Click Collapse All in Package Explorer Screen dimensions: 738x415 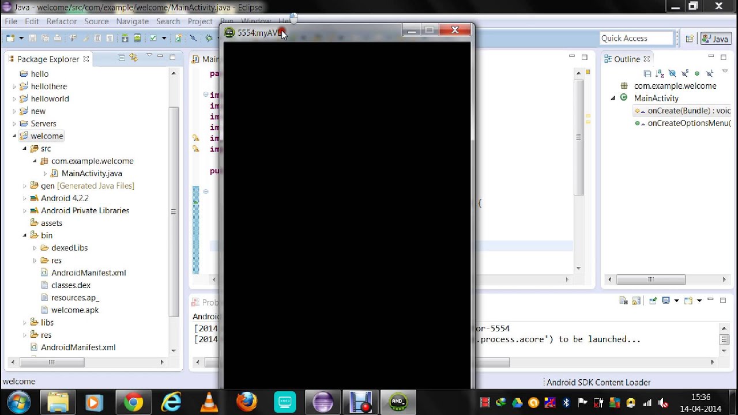122,58
